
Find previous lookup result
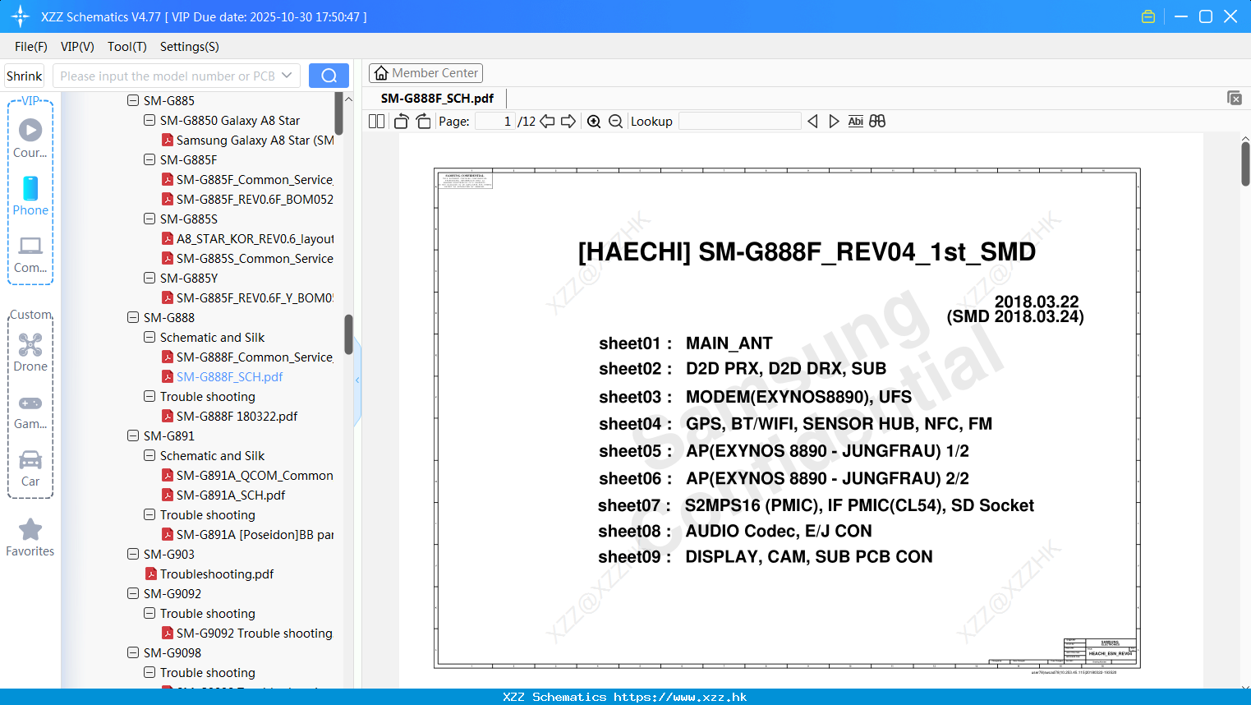[x=812, y=122]
